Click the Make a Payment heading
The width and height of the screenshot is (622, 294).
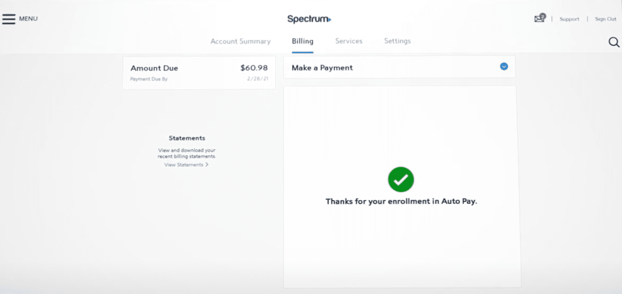click(322, 68)
